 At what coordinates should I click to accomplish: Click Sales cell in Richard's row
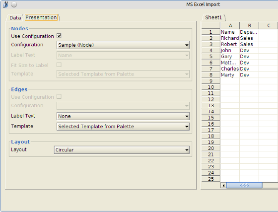249,38
